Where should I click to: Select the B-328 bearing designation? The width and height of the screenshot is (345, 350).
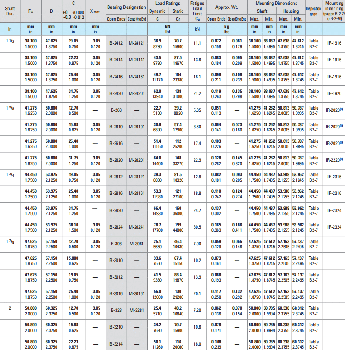[116, 310]
